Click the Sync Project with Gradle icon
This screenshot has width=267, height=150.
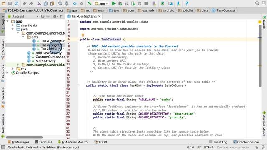click(x=162, y=4)
